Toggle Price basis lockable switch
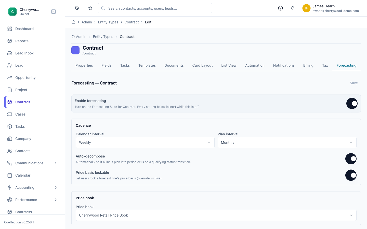The image size is (367, 229). click(351, 175)
